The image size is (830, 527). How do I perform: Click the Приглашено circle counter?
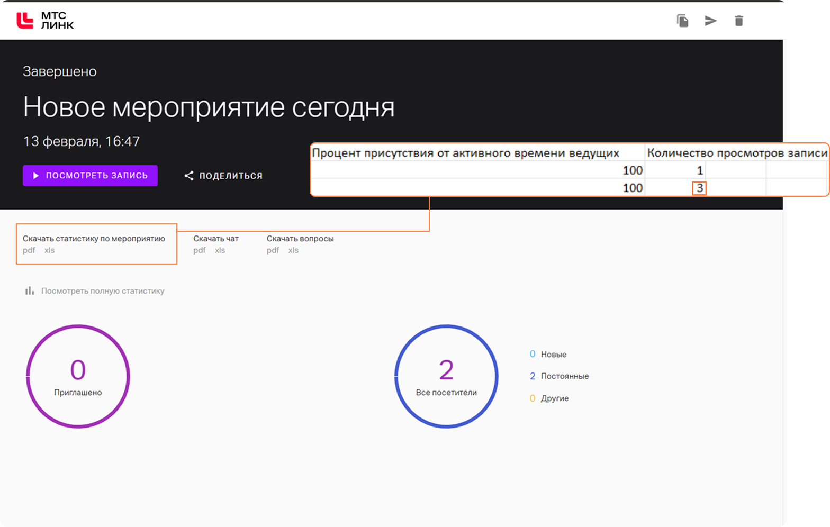tap(78, 376)
